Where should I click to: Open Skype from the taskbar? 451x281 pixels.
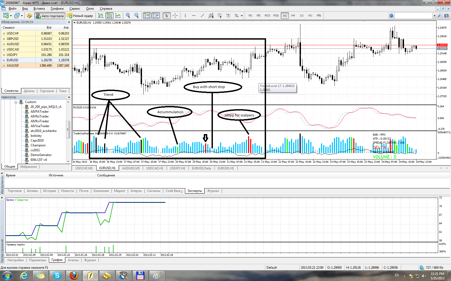[57, 275]
